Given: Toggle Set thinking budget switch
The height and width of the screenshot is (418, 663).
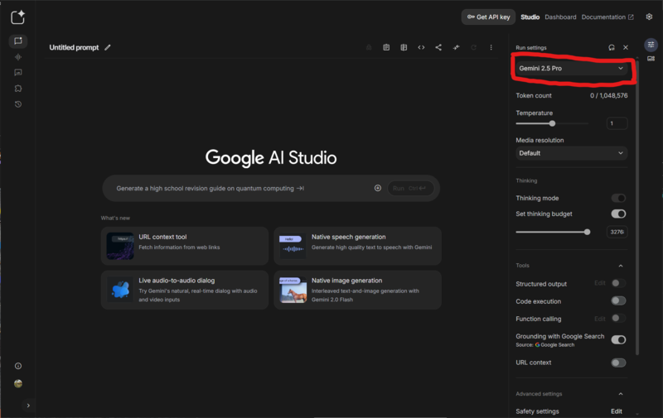Looking at the screenshot, I should [x=618, y=214].
